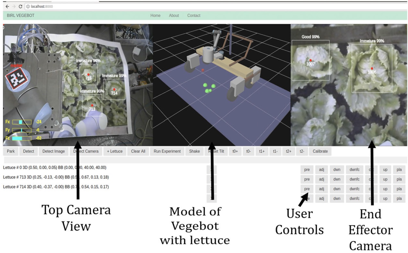
Task: Click dwn button in Lettuce # 0 row
Action: click(337, 170)
